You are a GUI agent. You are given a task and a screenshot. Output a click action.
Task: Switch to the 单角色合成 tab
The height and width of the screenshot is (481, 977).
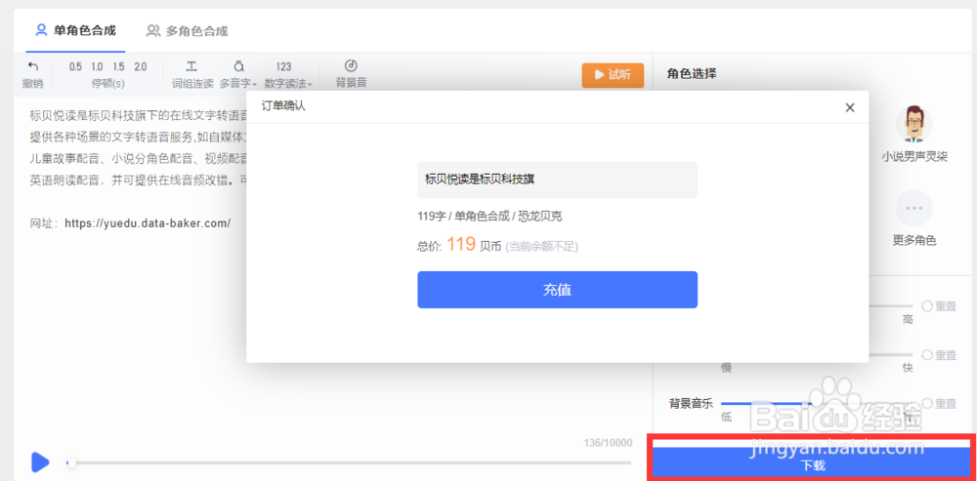(75, 30)
